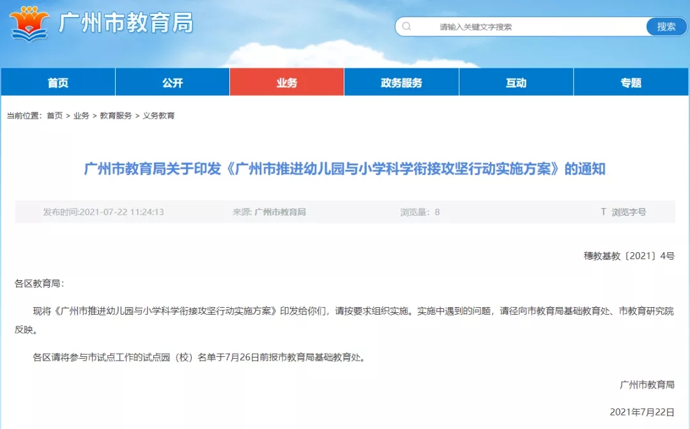The height and width of the screenshot is (429, 690).
Task: Click the 广州市教育局 site title text
Action: pos(126,23)
